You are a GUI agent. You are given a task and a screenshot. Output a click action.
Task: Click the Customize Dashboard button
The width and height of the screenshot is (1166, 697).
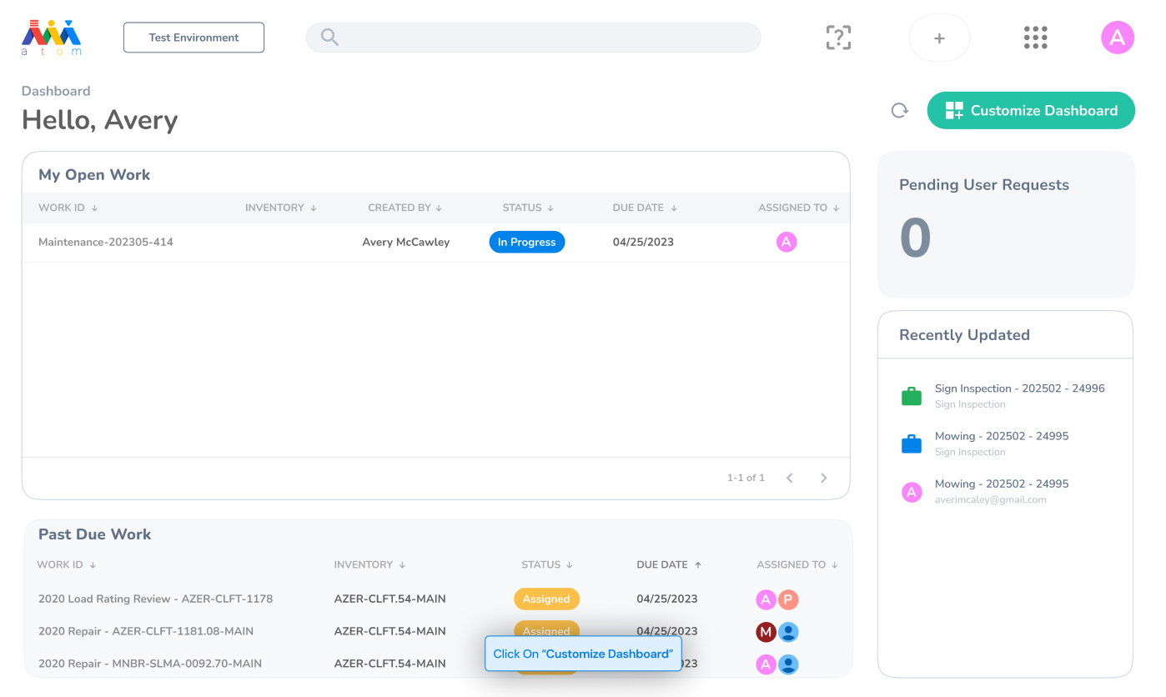[x=1031, y=110]
